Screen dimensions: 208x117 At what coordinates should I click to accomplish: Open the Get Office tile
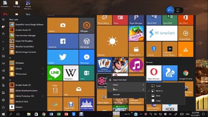[x=186, y=20]
